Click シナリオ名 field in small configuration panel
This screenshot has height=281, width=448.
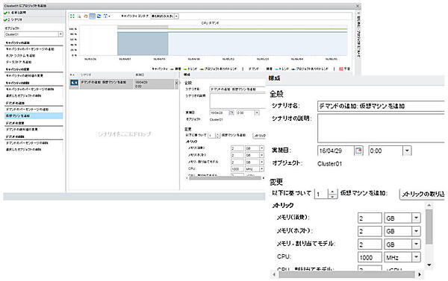pos(237,89)
